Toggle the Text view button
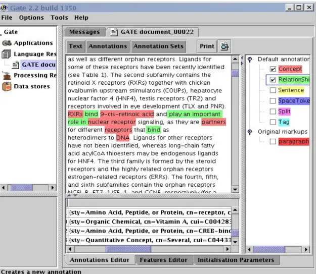This screenshot has height=274, width=316. (75, 46)
